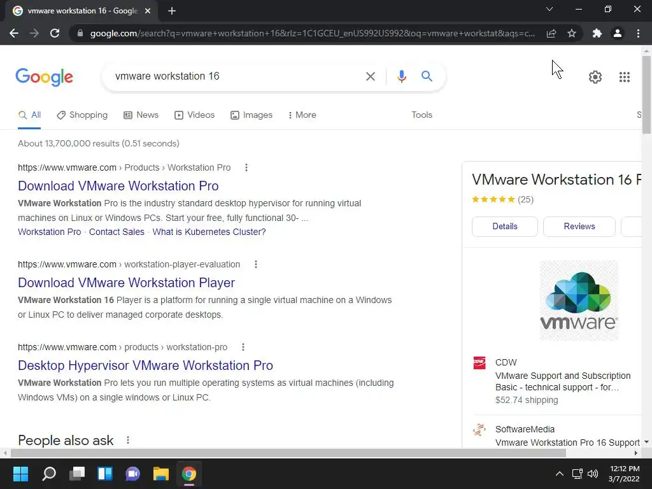The image size is (652, 489).
Task: Click the browser forward arrow
Action: tap(34, 33)
